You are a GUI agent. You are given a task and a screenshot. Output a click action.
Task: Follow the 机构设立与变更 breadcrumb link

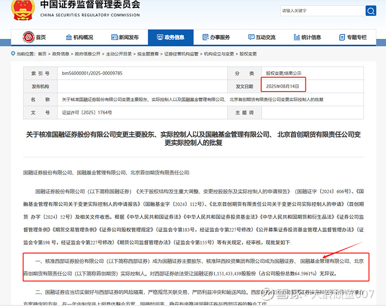pos(219,54)
